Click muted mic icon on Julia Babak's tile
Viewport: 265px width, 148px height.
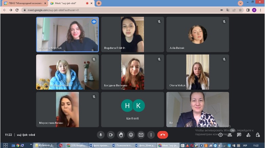pyautogui.click(x=224, y=22)
